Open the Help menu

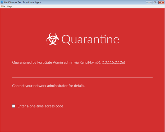pos(9,6)
